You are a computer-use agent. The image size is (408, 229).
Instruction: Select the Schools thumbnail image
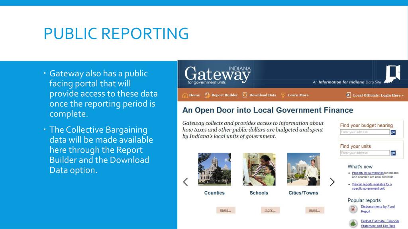click(259, 169)
